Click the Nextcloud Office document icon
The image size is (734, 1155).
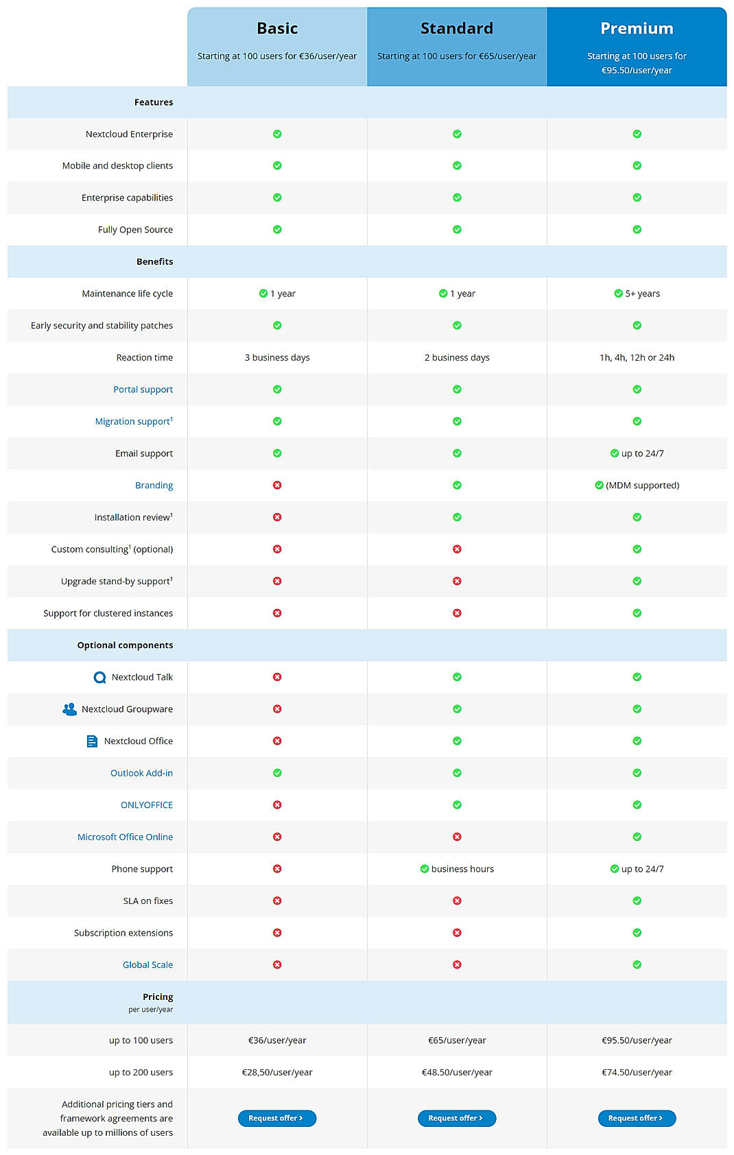91,741
